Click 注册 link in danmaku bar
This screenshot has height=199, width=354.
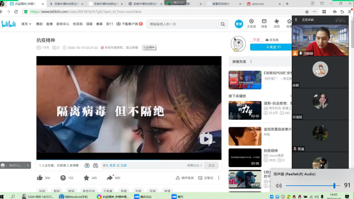(123, 166)
